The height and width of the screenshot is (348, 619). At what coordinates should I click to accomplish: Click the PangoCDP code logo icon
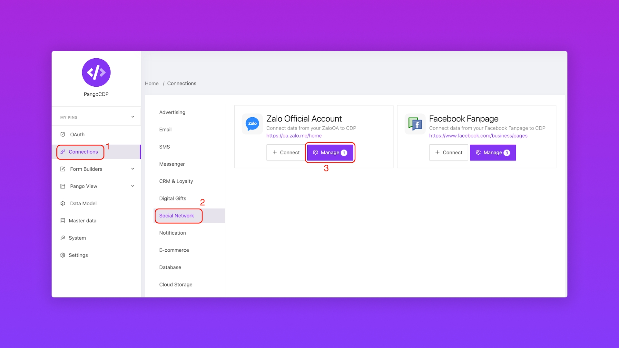pos(96,72)
